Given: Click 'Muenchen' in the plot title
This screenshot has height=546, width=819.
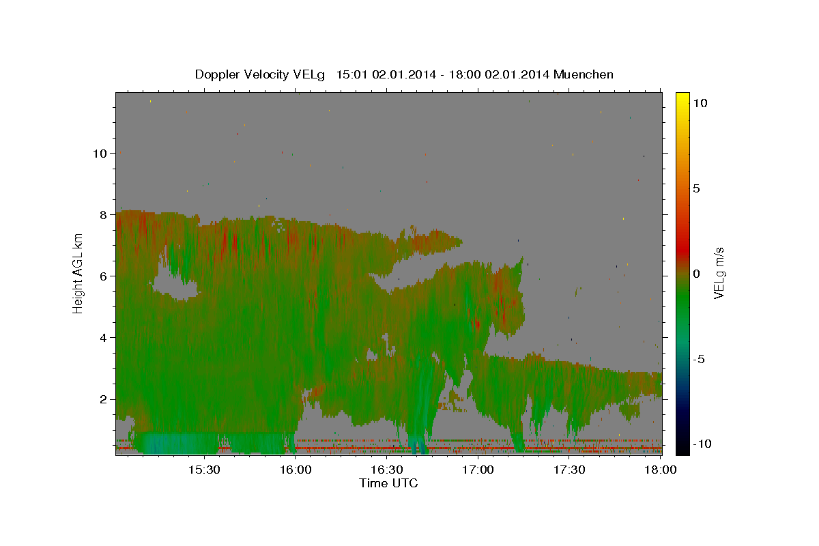Looking at the screenshot, I should pyautogui.click(x=584, y=74).
